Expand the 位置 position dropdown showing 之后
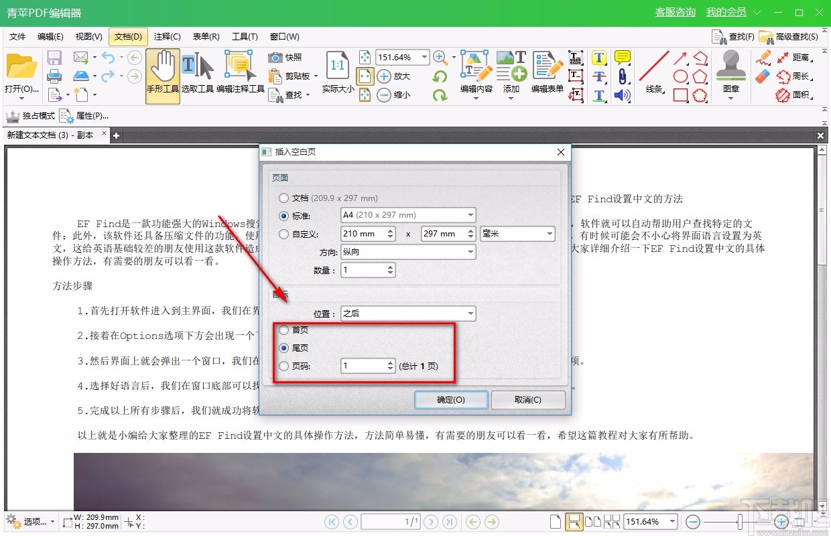The width and height of the screenshot is (831, 536). tap(407, 313)
